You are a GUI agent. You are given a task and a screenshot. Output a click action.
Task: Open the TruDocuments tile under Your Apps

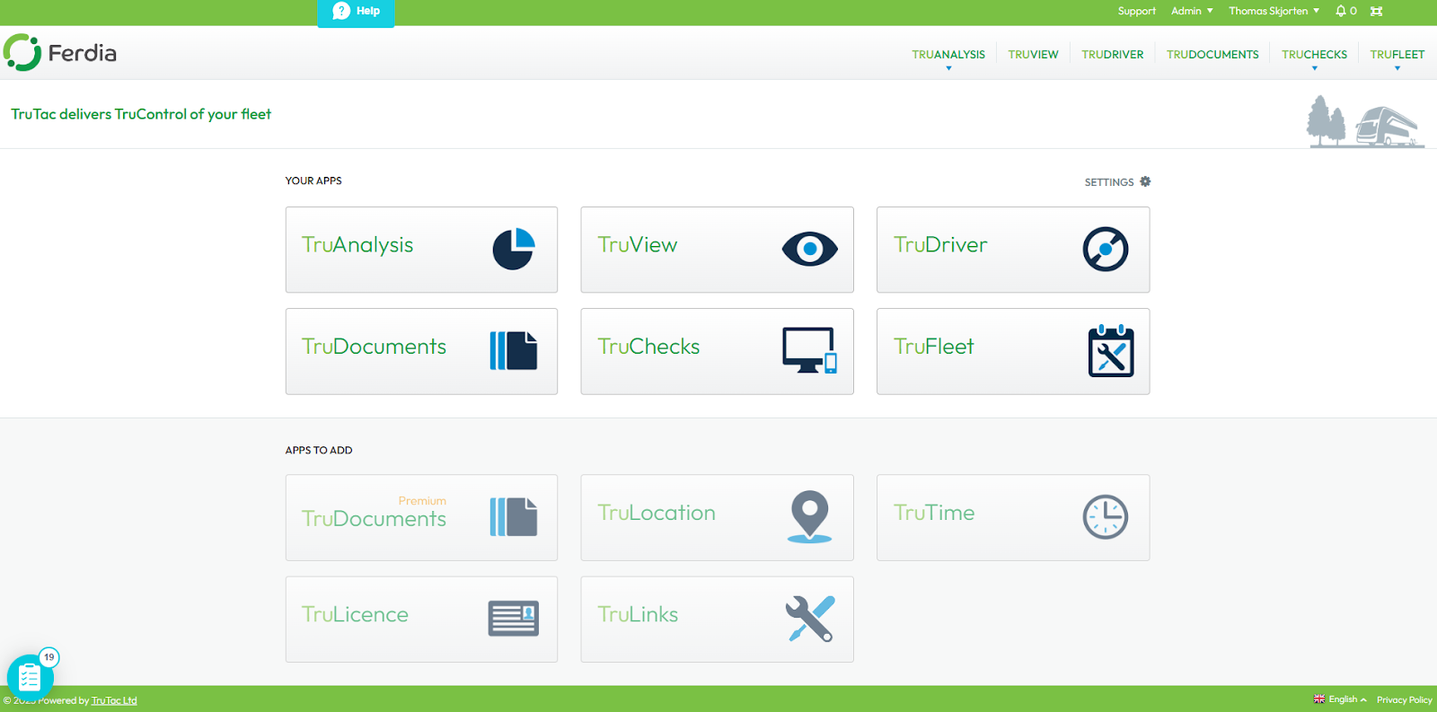(x=421, y=351)
